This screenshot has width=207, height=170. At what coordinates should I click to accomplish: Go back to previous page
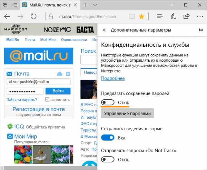(7, 17)
